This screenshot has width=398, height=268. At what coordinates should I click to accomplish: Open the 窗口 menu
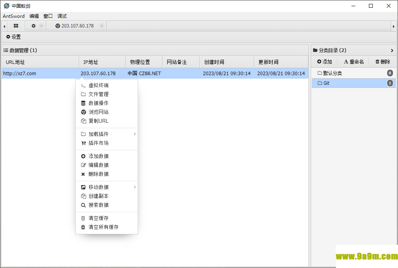click(48, 16)
